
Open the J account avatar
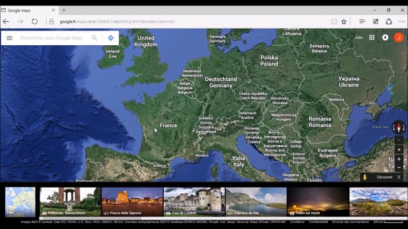398,38
